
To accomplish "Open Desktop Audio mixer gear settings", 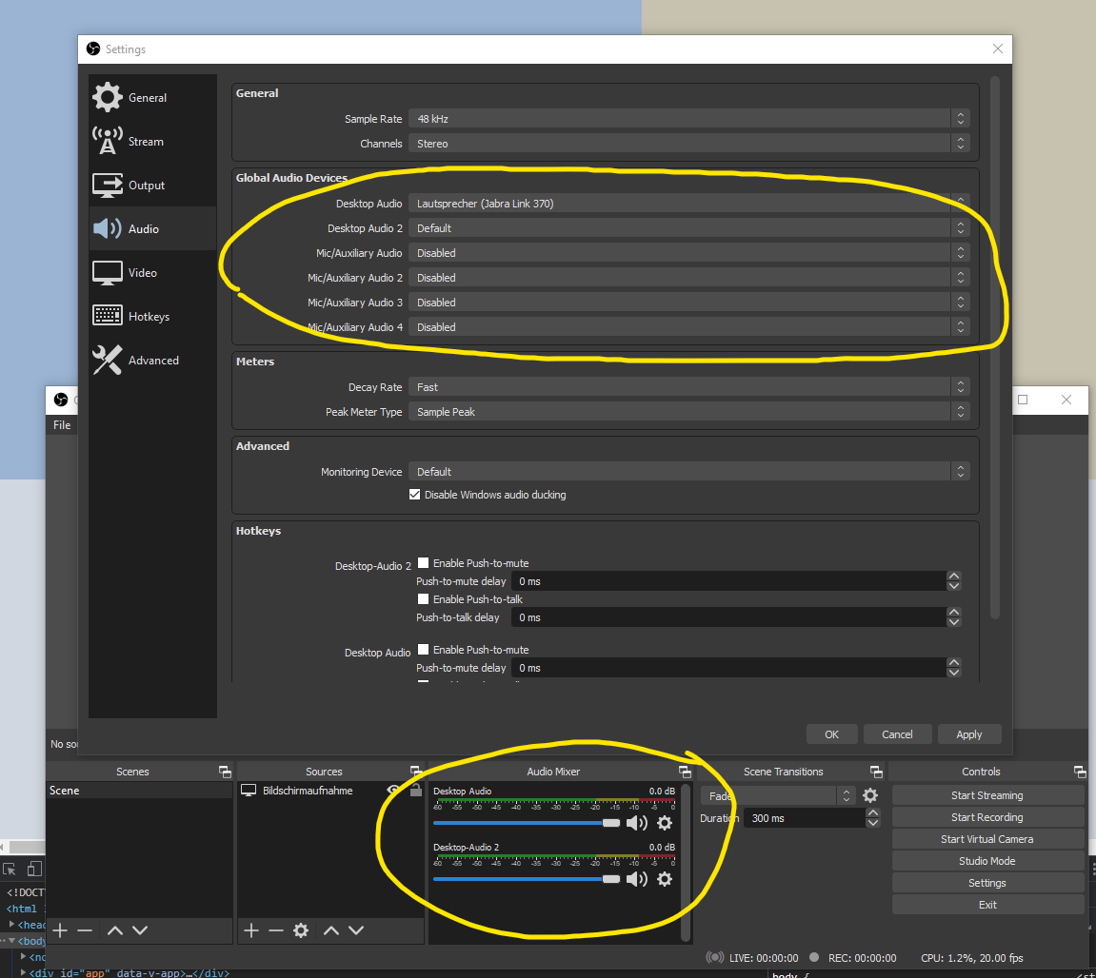I will tap(665, 823).
